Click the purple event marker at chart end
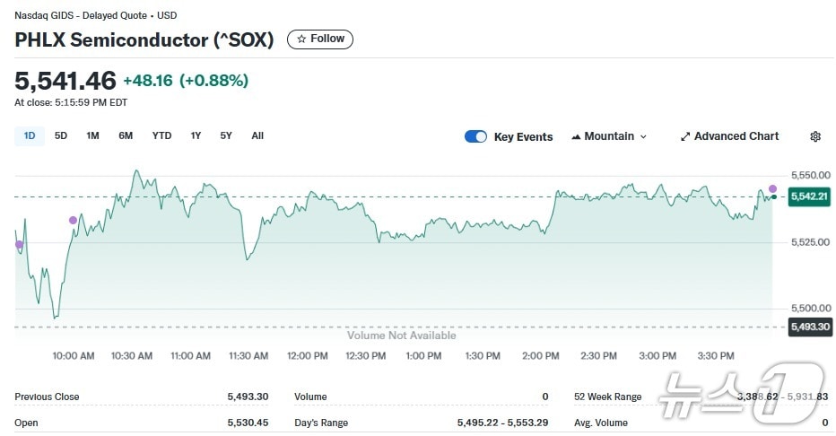Viewport: 836px width, 436px height. [772, 188]
